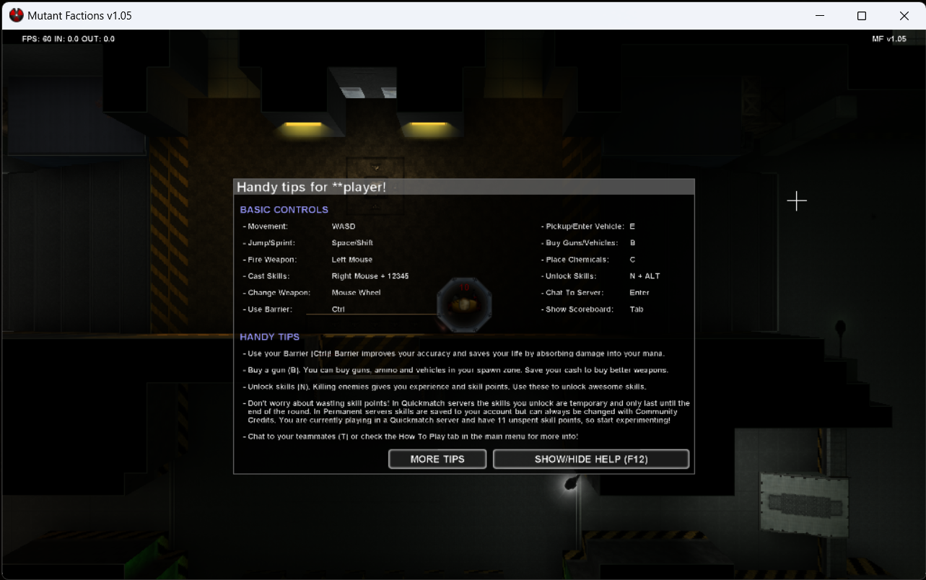Click the tip about using your Barrier
Image resolution: width=926 pixels, height=580 pixels.
(x=453, y=353)
